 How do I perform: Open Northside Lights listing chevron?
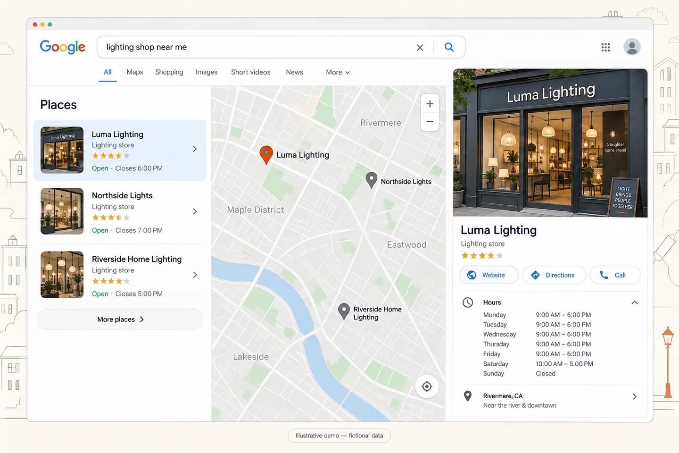click(195, 211)
